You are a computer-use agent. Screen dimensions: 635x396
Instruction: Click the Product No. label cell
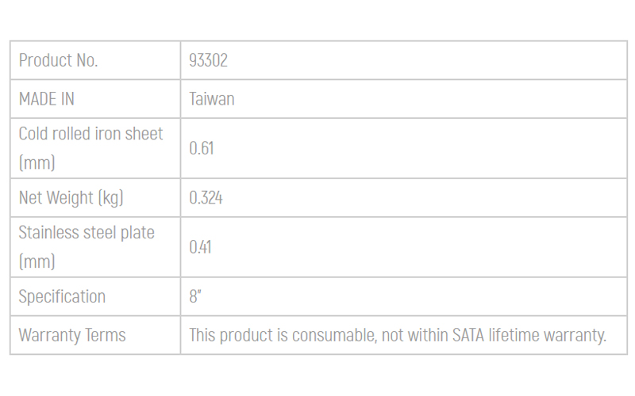click(95, 60)
